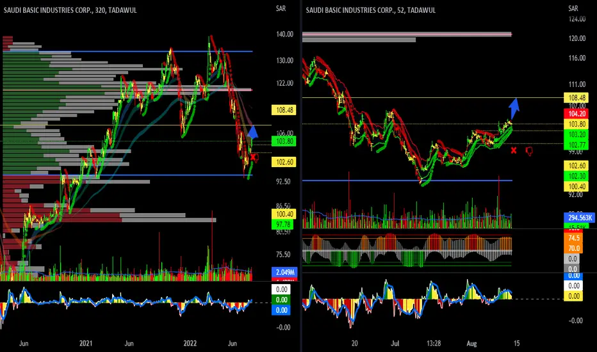This screenshot has height=352, width=597.
Task: Click the blue 294.563K volume label
Action: click(x=580, y=218)
